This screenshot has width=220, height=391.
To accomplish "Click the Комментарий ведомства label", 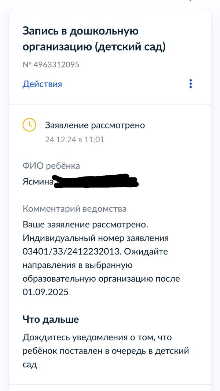I will coord(74,209).
